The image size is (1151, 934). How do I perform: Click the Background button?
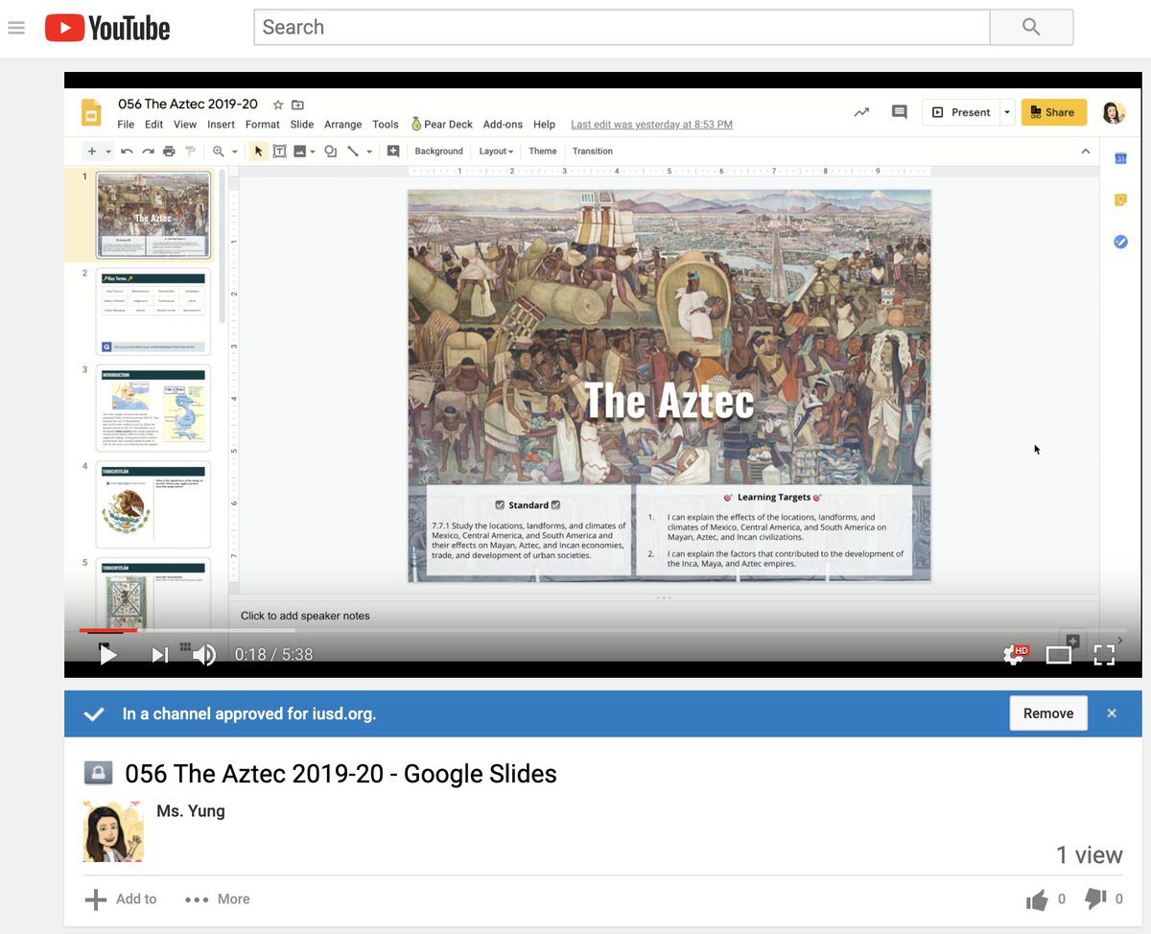(438, 152)
